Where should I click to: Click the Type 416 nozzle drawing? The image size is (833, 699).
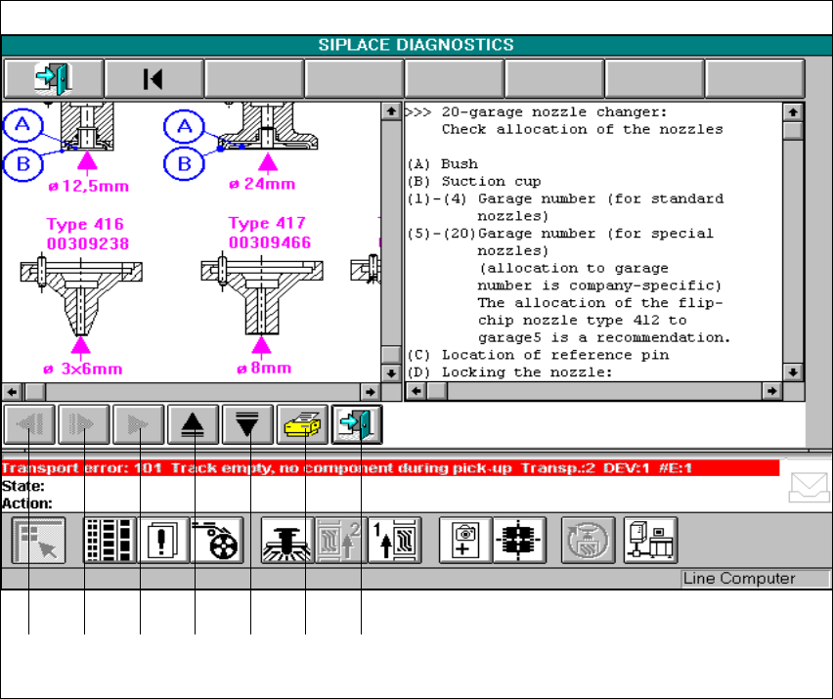coord(81,296)
